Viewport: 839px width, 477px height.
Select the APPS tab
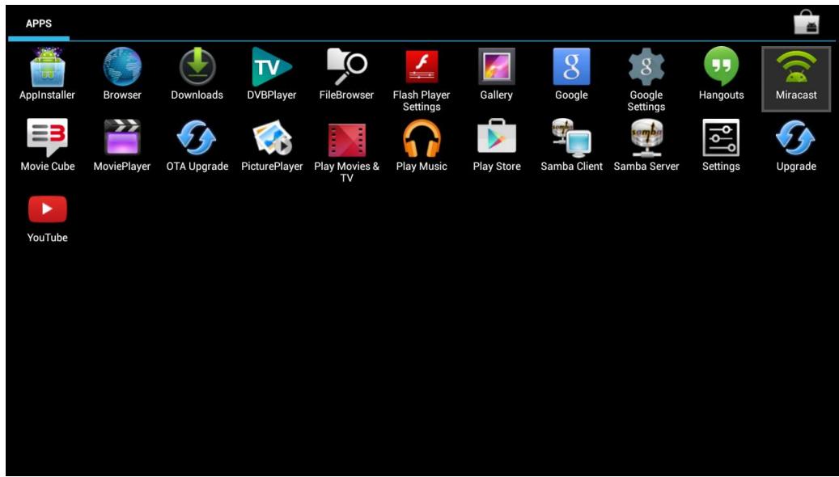click(39, 23)
